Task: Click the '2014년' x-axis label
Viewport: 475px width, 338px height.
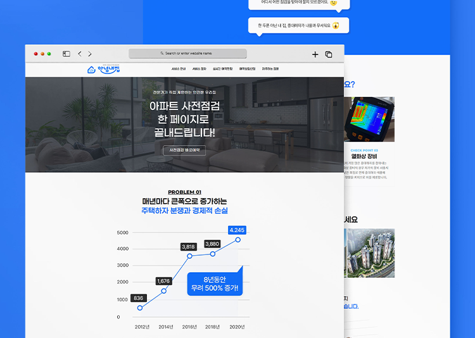Action: pyautogui.click(x=166, y=327)
